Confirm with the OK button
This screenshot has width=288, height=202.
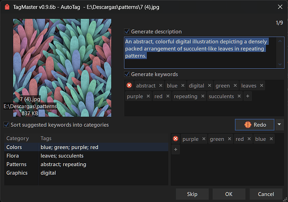[229, 194]
